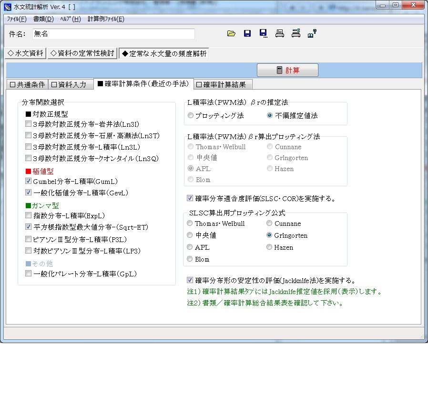Select the プロッティング法 radio button
The width and height of the screenshot is (428, 406).
(x=191, y=115)
